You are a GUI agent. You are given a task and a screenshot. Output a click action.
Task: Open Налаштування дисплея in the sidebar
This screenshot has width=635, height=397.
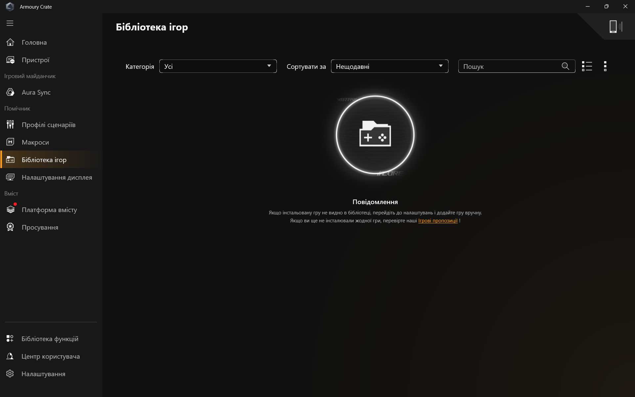(57, 177)
